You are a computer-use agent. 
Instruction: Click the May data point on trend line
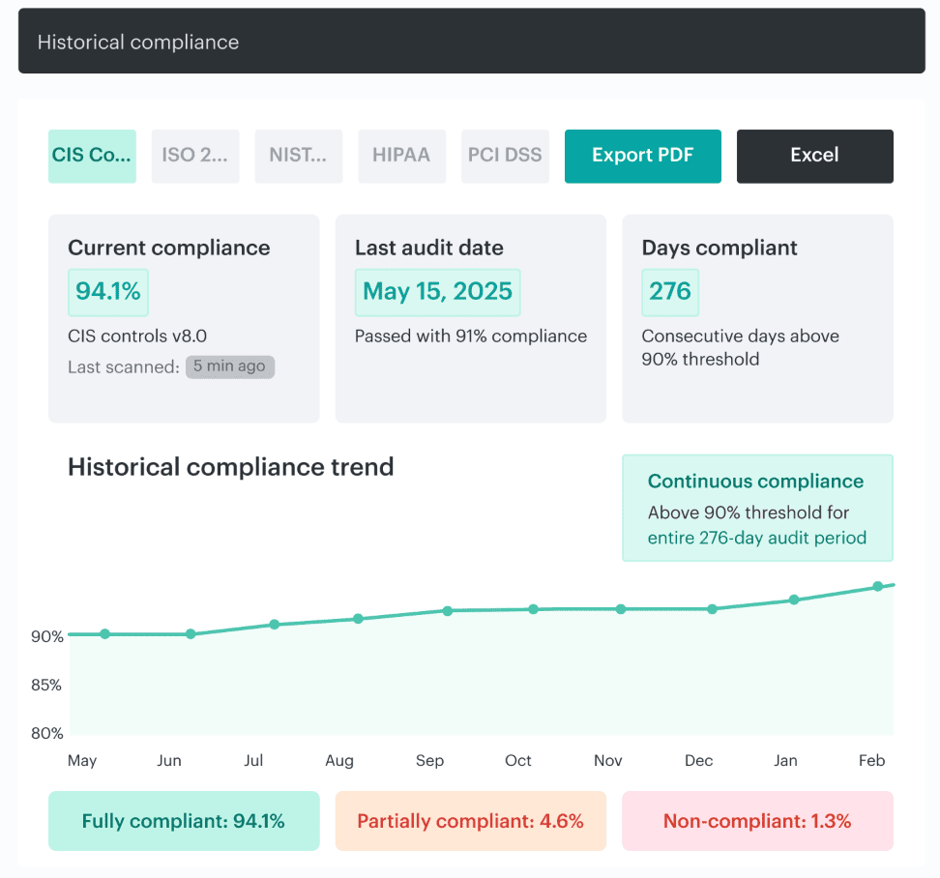pos(104,634)
